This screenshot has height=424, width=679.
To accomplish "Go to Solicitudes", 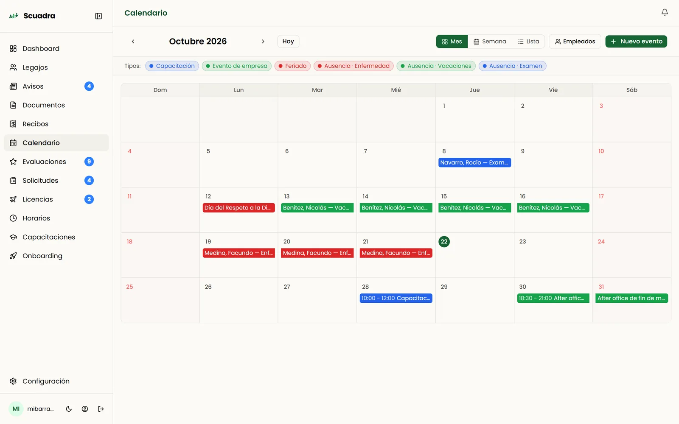I will point(56,181).
